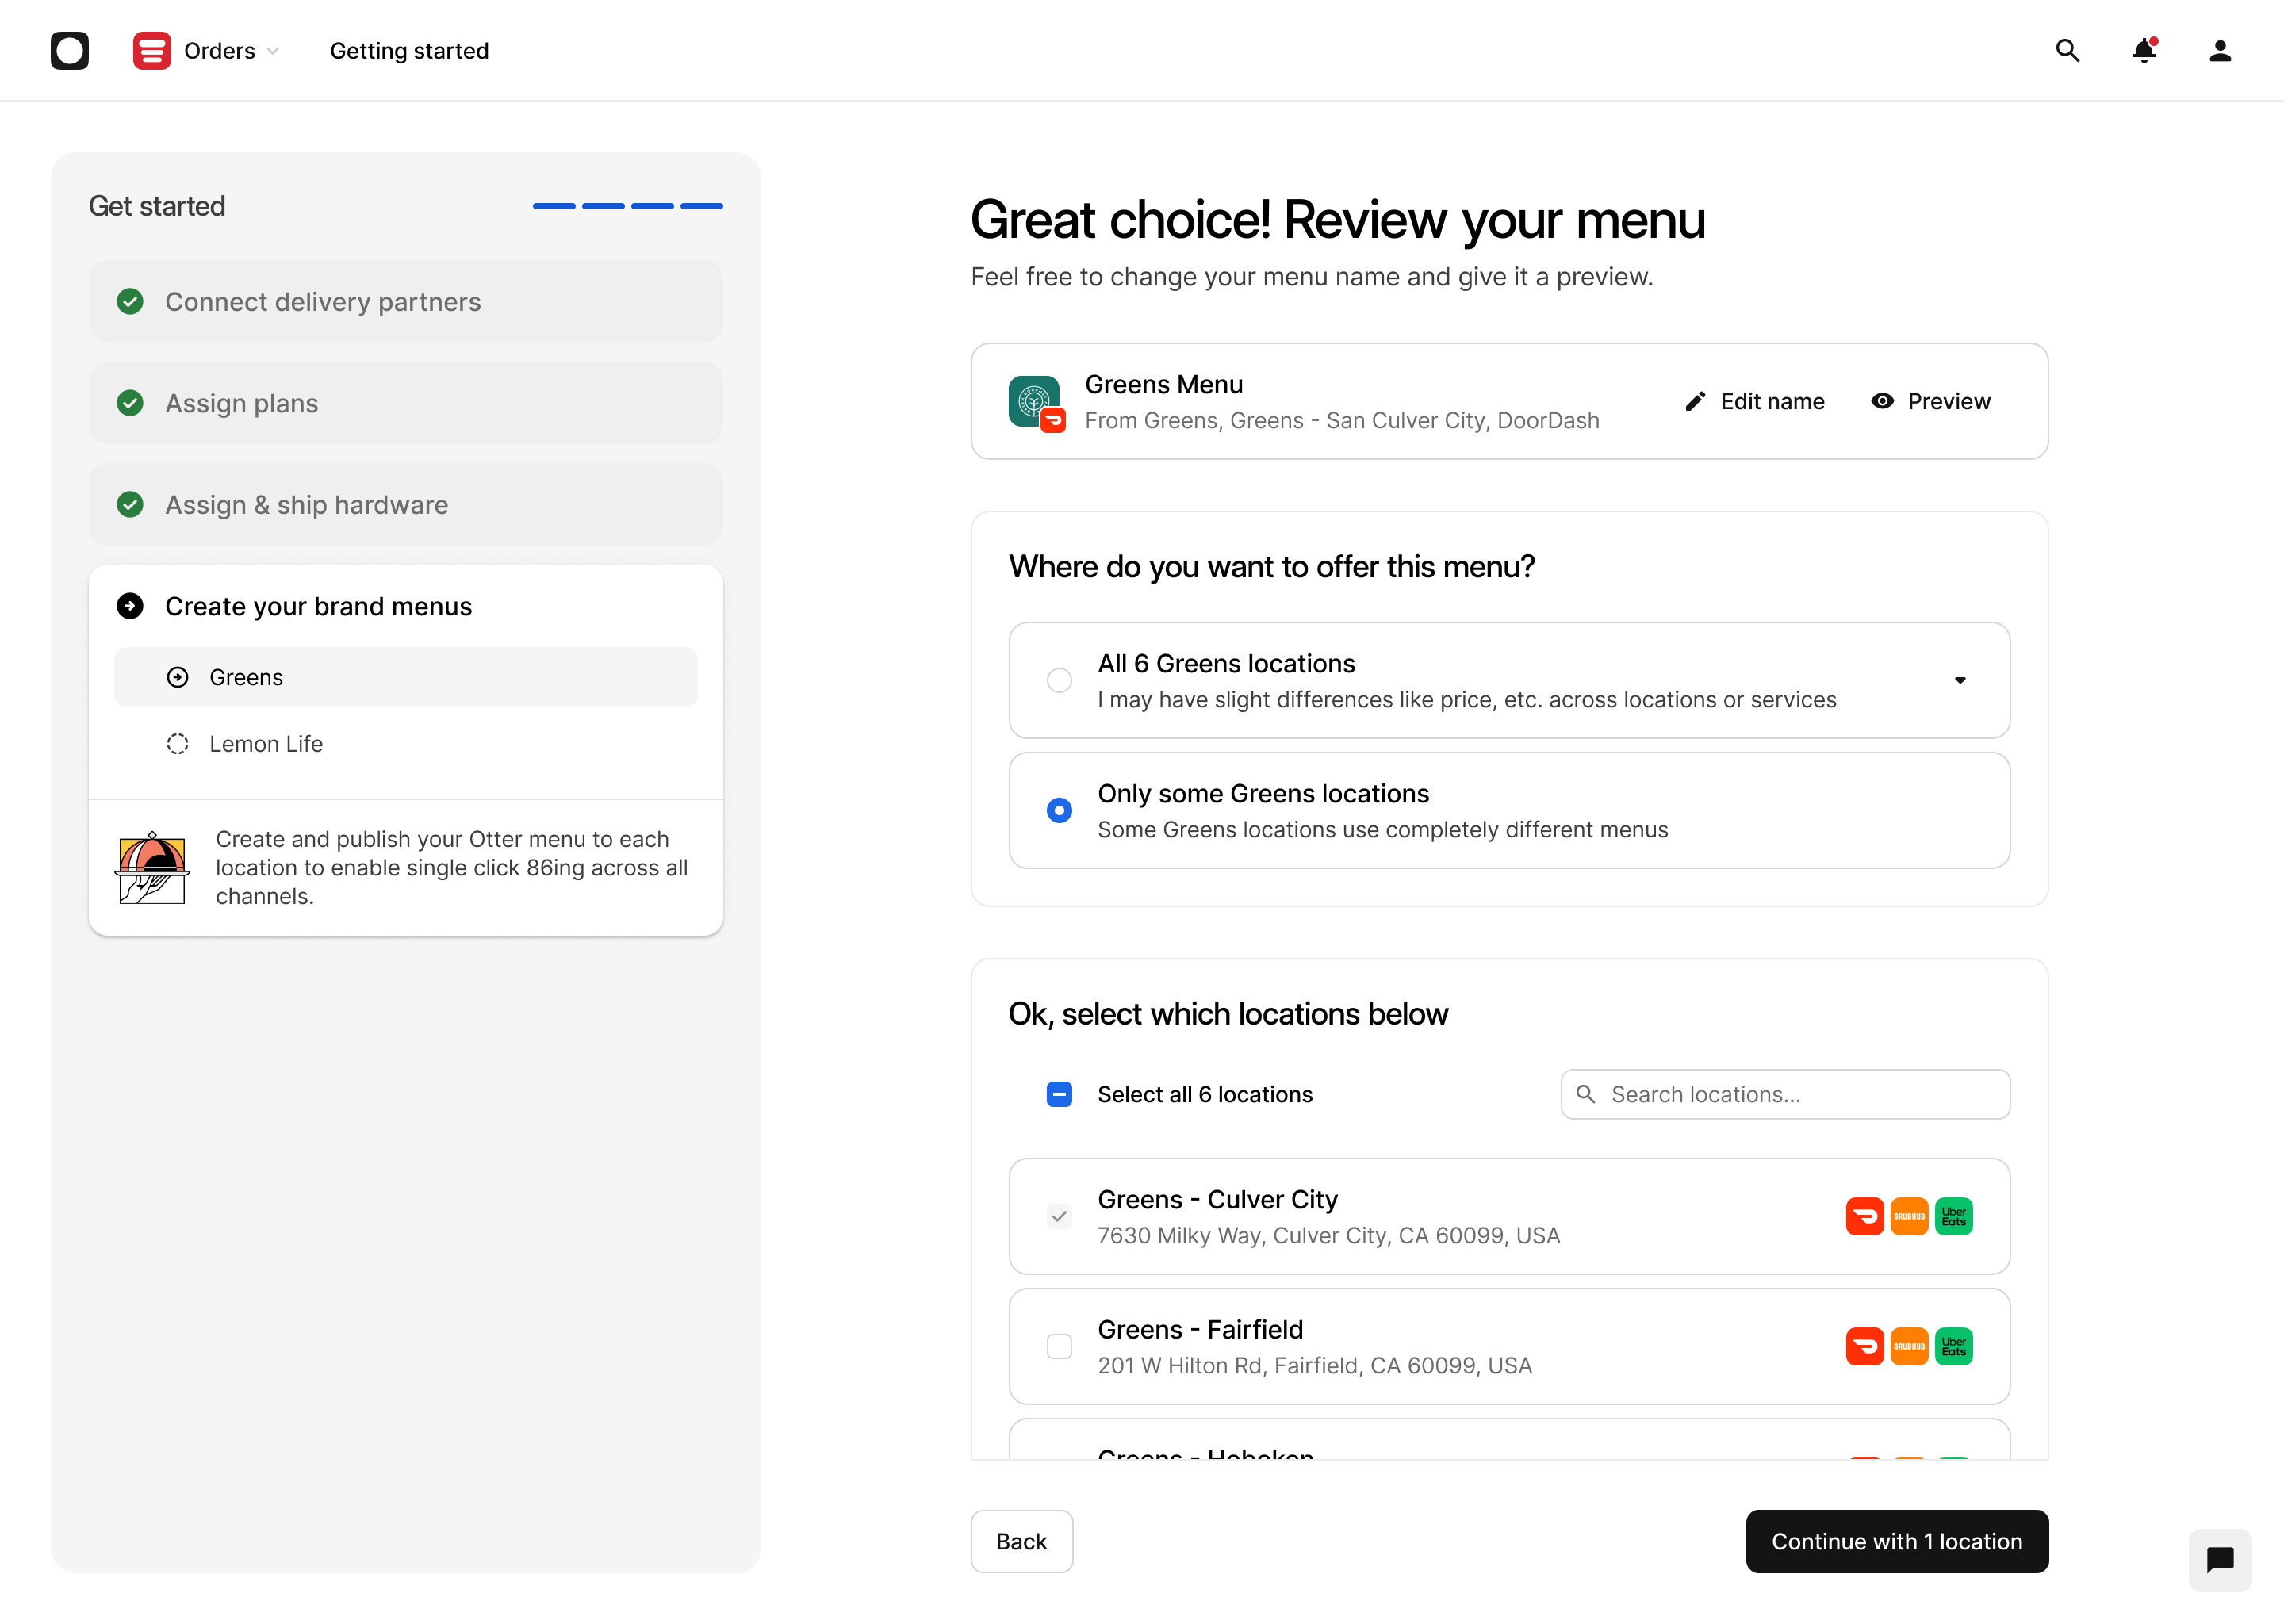2284x1624 pixels.
Task: Open the Orders app switcher dropdown
Action: pyautogui.click(x=207, y=50)
